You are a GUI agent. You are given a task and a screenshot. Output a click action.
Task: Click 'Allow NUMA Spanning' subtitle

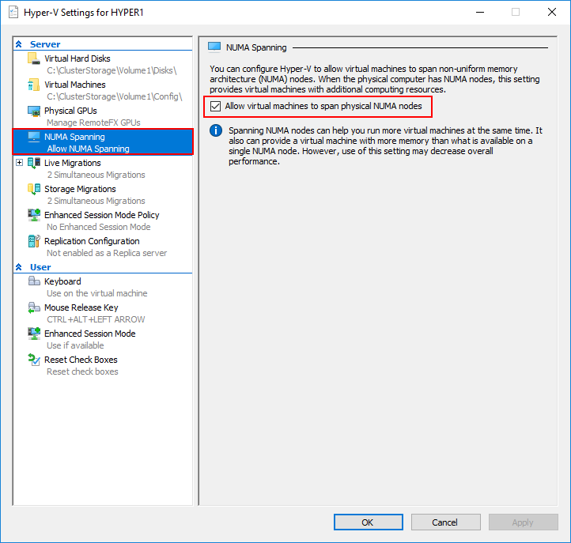(88, 149)
